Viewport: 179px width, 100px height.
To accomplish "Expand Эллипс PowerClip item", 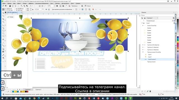I will [143, 26].
